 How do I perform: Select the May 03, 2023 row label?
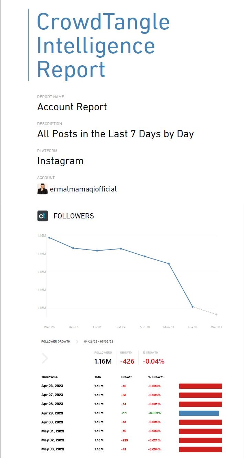(x=52, y=449)
